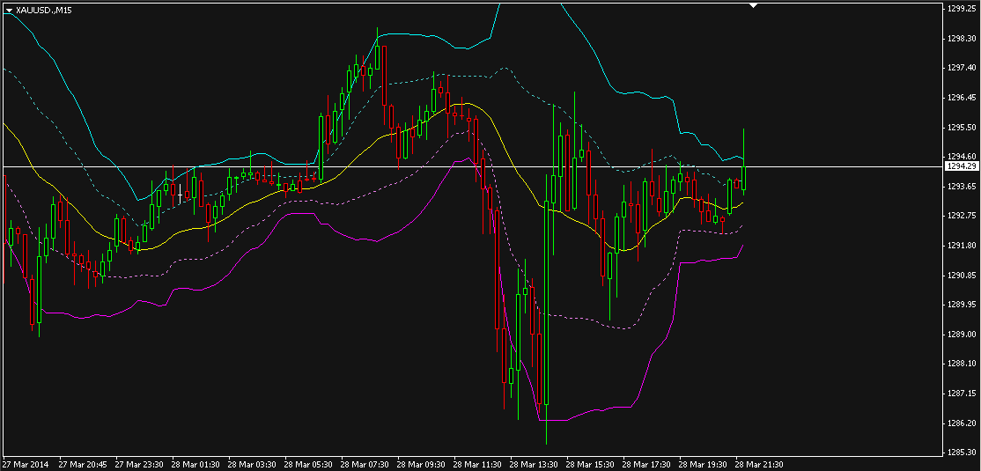Click the 27 Mar 20:45 time label
The width and height of the screenshot is (981, 471).
coord(83,465)
